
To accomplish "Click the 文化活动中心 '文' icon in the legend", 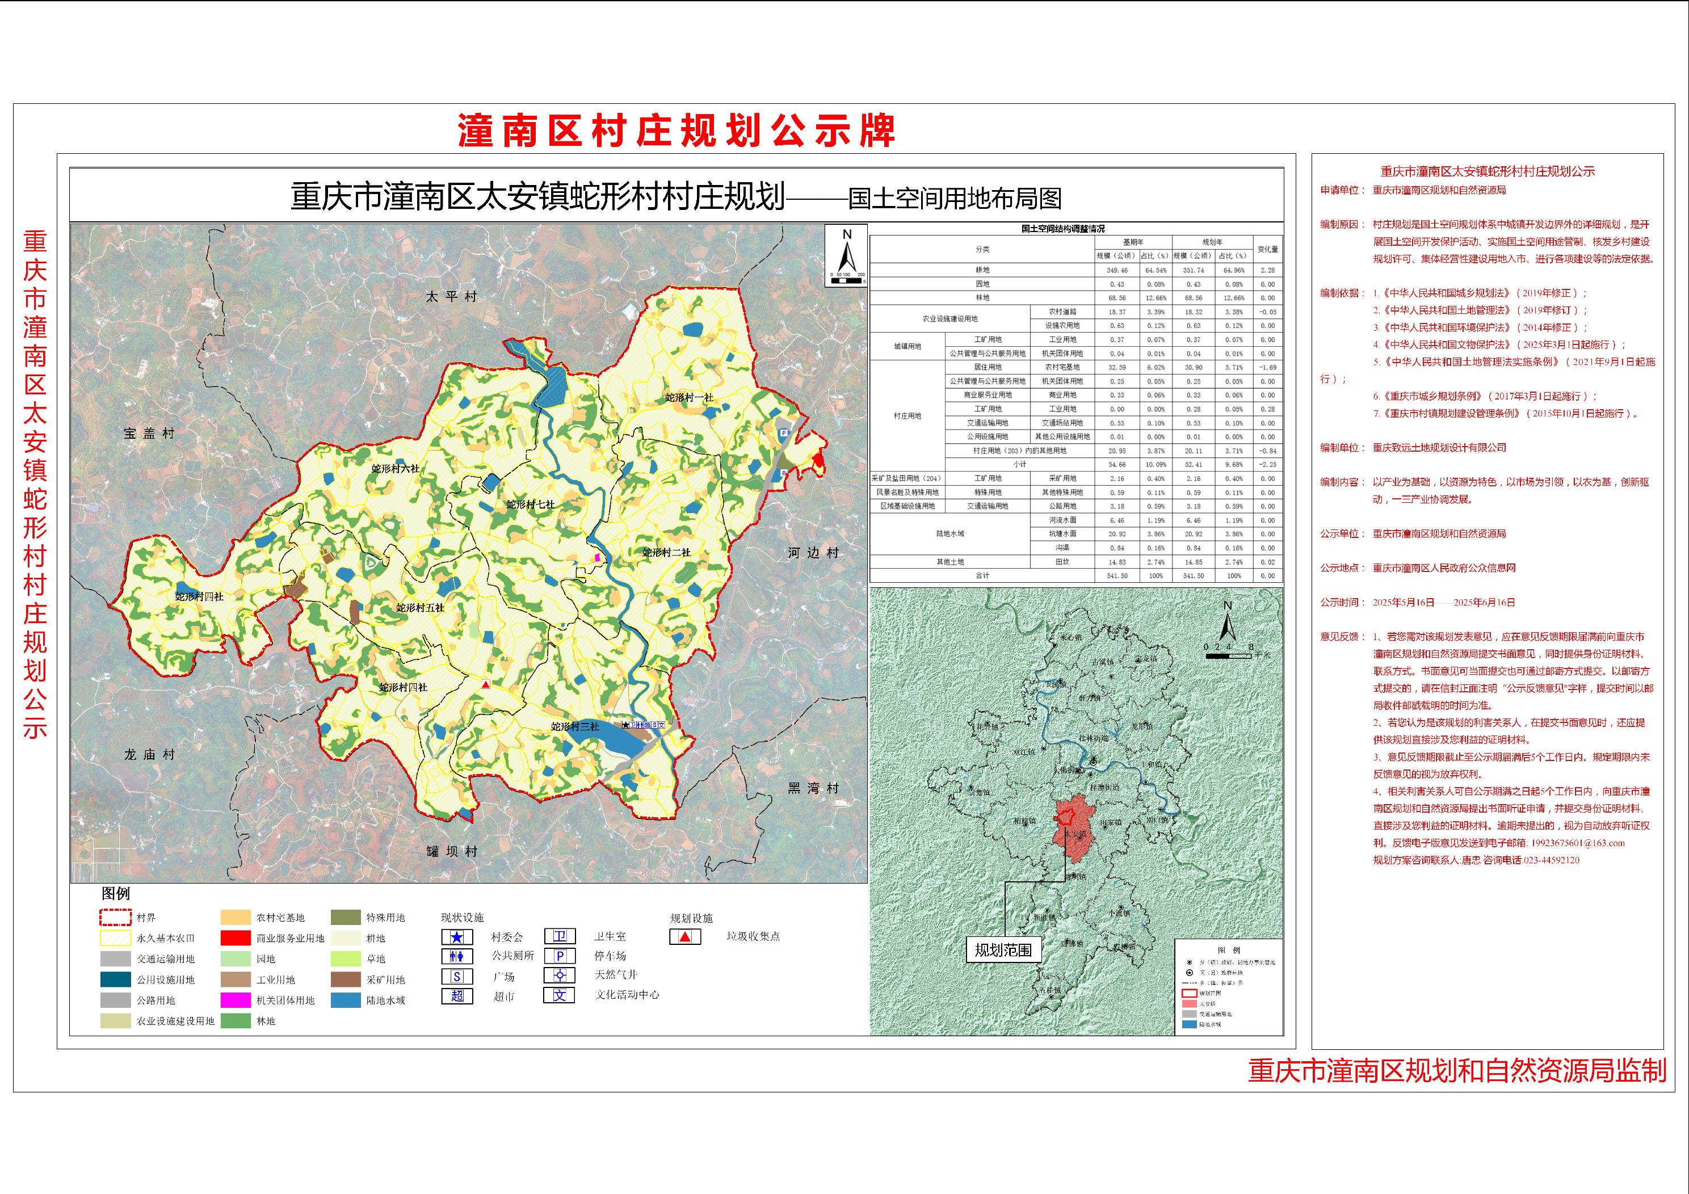I will coord(560,995).
